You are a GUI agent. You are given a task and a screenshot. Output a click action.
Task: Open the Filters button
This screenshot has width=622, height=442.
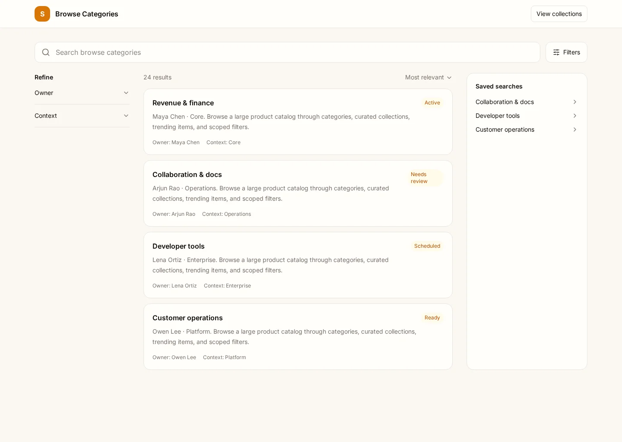[566, 52]
